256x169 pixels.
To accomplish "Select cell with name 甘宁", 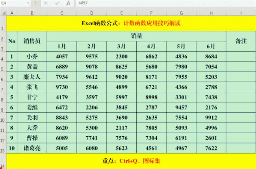I will click(x=32, y=97).
